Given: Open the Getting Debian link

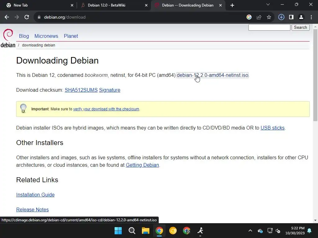Looking at the screenshot, I should (x=142, y=165).
